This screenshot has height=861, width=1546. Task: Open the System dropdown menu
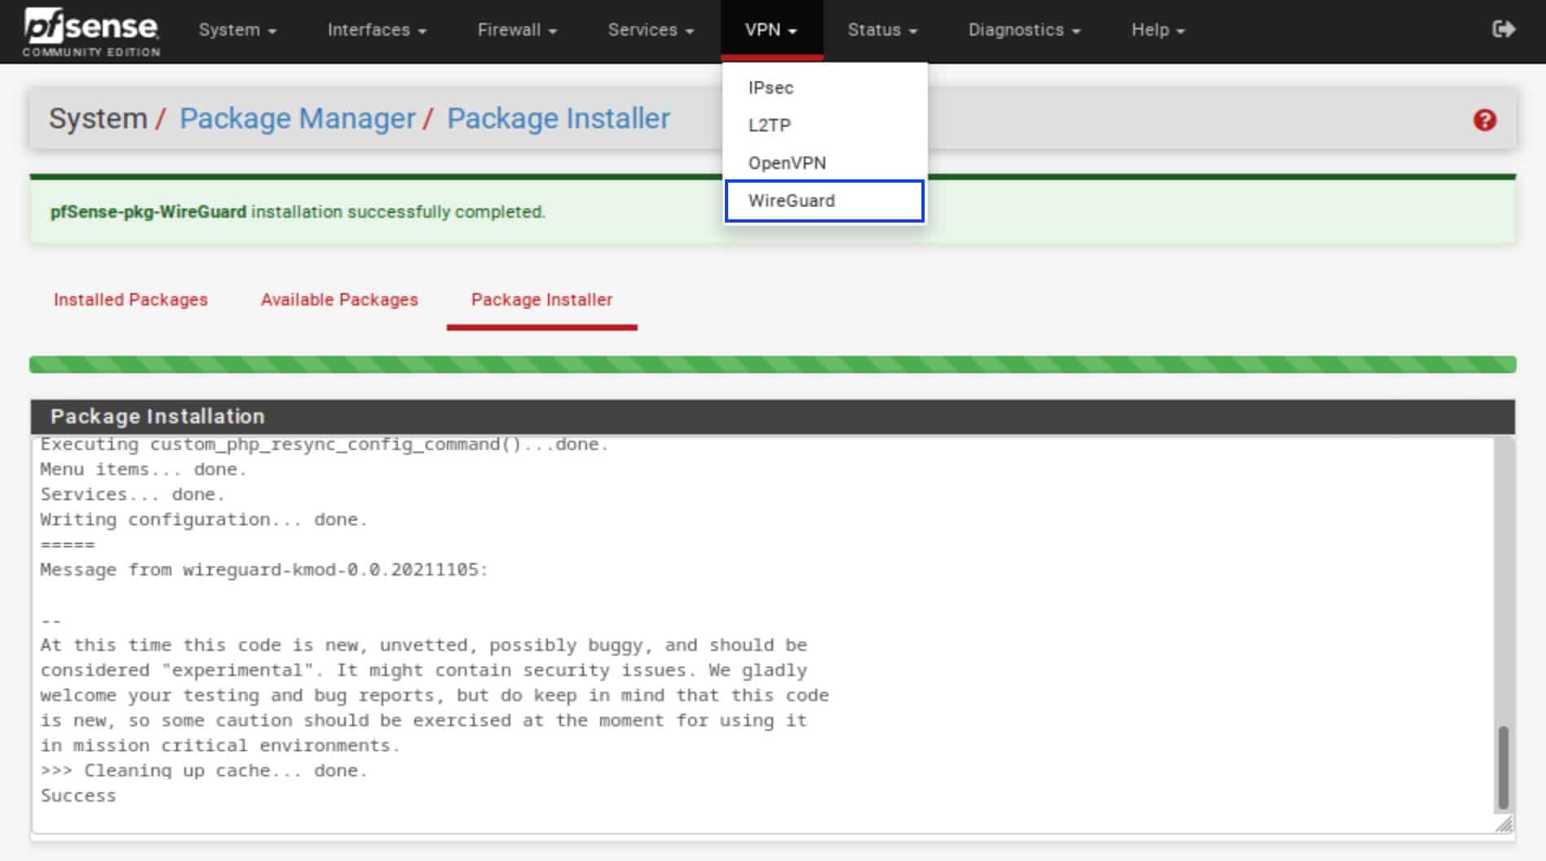click(x=237, y=30)
